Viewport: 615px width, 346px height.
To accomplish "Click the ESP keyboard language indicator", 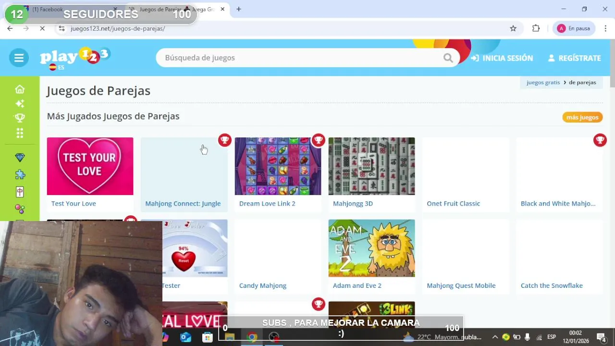I will point(552,337).
